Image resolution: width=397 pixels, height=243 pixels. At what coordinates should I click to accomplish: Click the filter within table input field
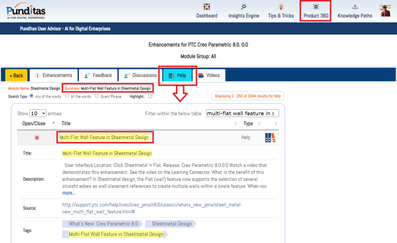tap(242, 114)
